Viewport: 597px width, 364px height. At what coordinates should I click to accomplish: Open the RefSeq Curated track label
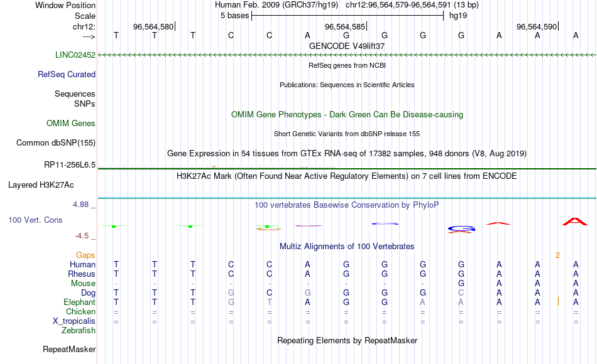[67, 74]
